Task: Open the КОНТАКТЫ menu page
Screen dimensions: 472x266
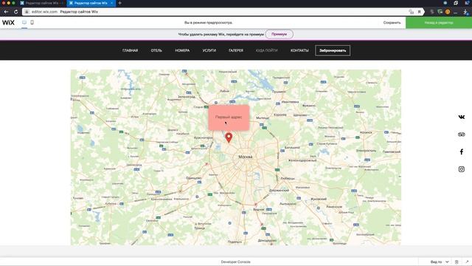Action: point(299,51)
